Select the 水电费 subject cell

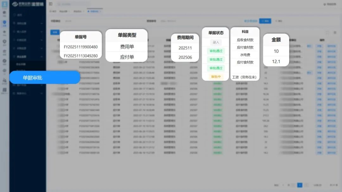[x=245, y=55]
